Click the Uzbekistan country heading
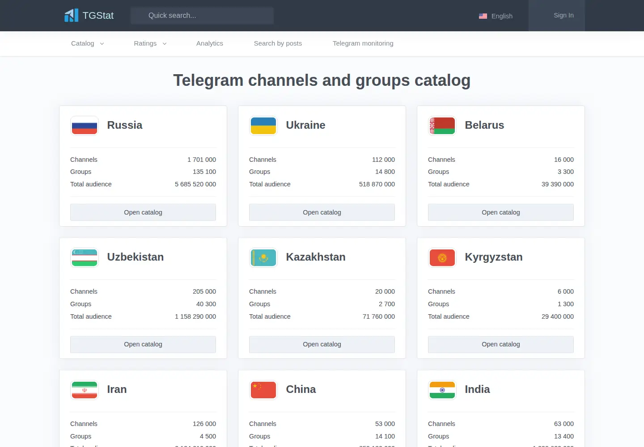Image resolution: width=644 pixels, height=447 pixels. tap(136, 257)
